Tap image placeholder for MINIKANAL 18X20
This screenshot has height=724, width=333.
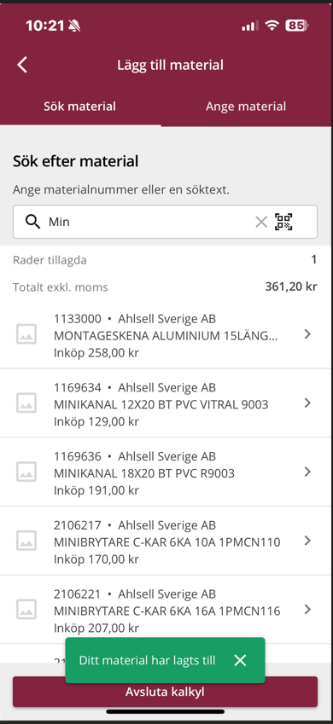click(x=26, y=472)
